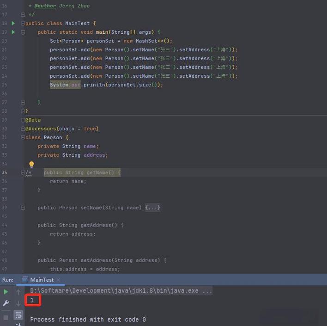Viewport: 327px width, 326px height.
Task: Click 'System.out' on line 25
Action: pos(65,85)
